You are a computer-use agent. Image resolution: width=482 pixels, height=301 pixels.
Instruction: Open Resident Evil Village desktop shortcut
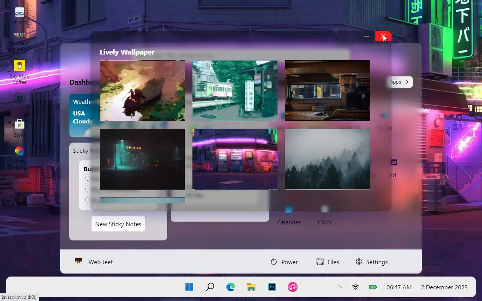pos(20,41)
